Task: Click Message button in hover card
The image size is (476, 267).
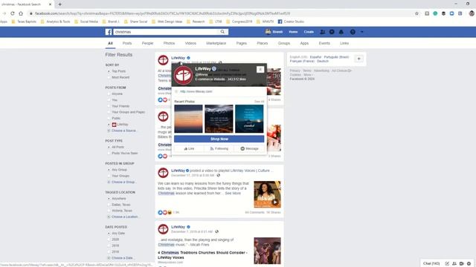Action: tap(249, 148)
